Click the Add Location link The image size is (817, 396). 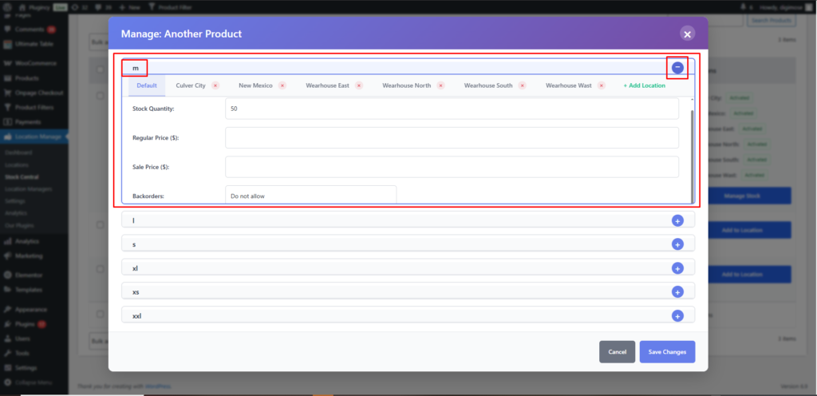click(x=644, y=85)
